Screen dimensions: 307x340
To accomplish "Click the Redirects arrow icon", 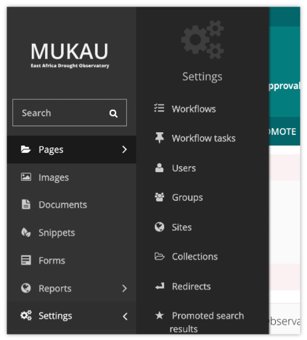I will pos(160,286).
